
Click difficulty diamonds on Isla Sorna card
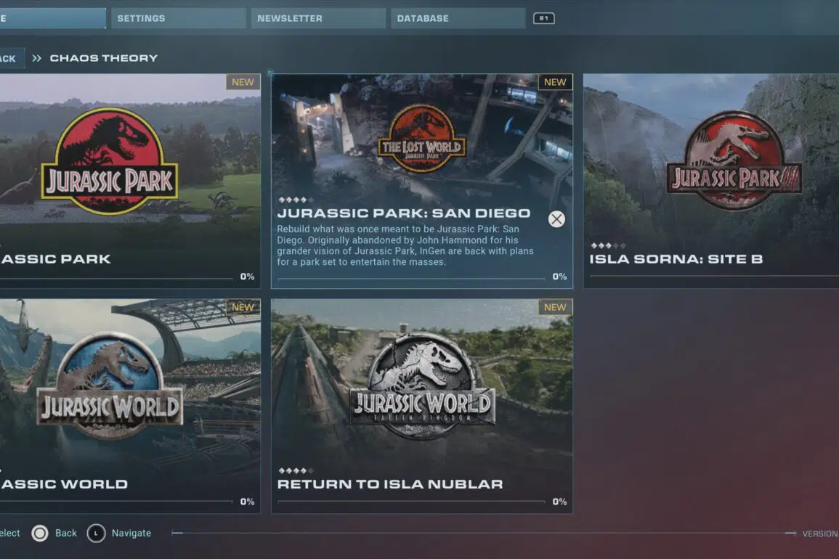(x=608, y=245)
